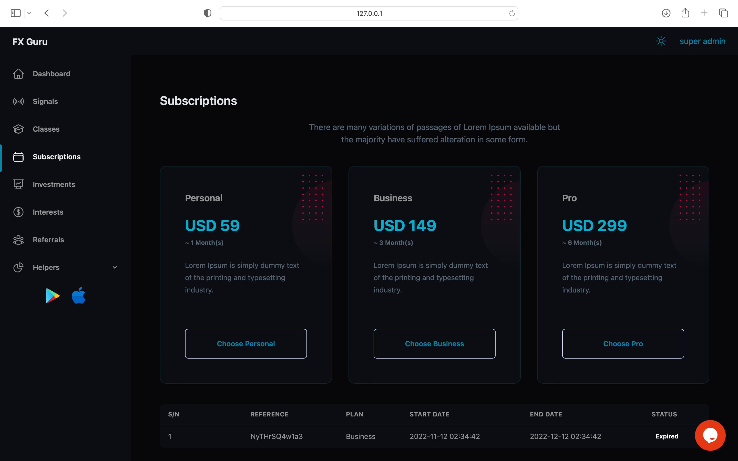Image resolution: width=738 pixels, height=461 pixels.
Task: Open the super admin user menu
Action: tap(702, 41)
